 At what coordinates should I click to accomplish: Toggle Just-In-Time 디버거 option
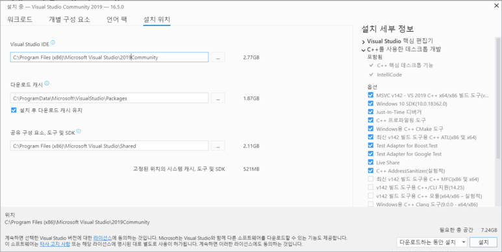point(371,112)
